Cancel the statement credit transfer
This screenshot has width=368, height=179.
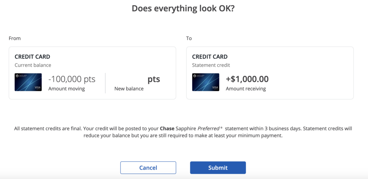[x=148, y=168]
